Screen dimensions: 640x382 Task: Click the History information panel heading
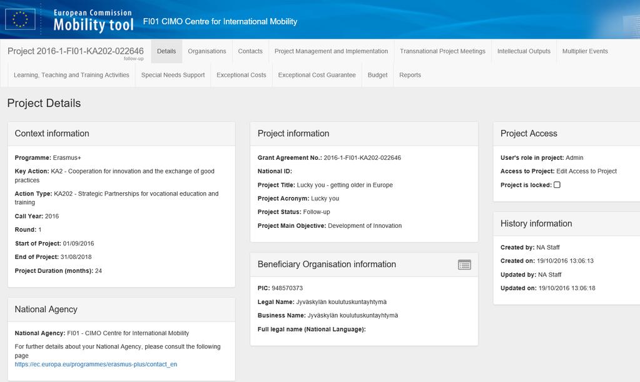536,223
